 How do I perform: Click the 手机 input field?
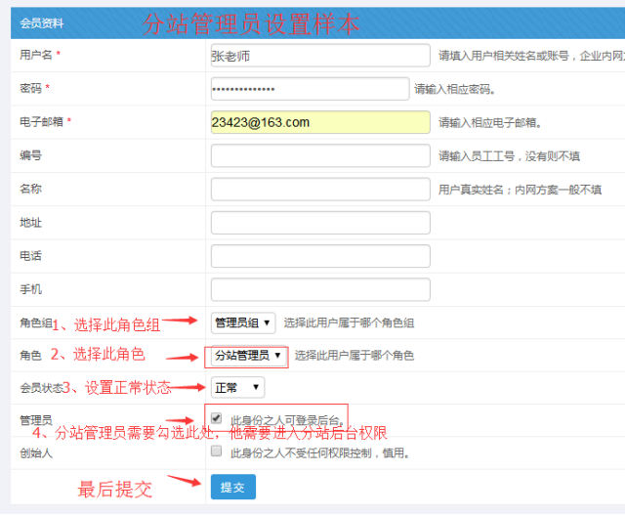click(319, 289)
